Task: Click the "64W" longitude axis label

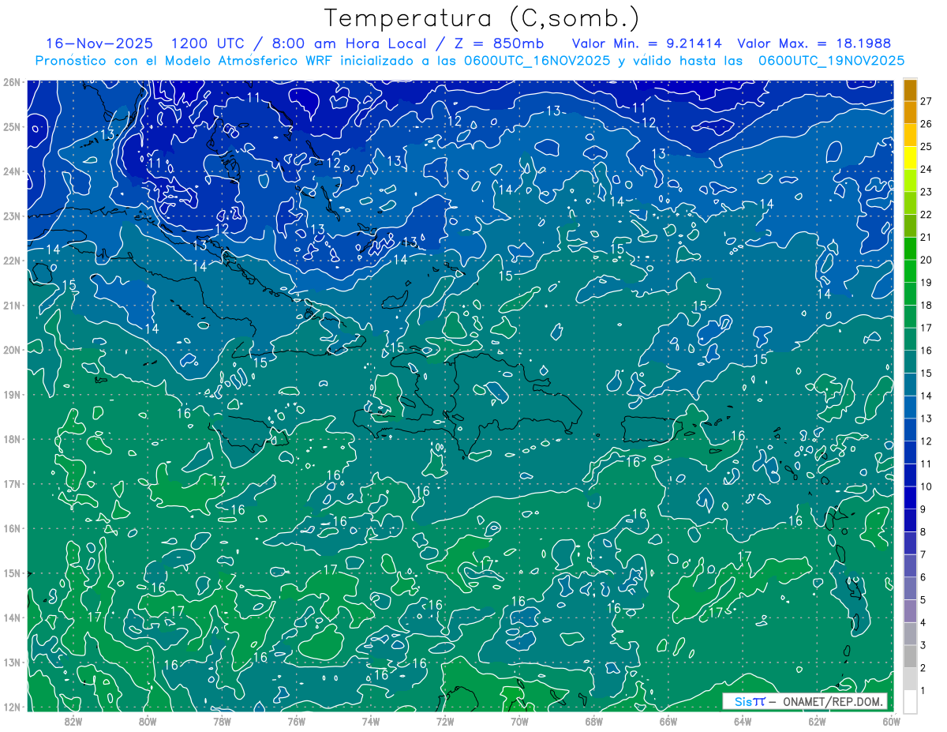Action: tap(743, 721)
